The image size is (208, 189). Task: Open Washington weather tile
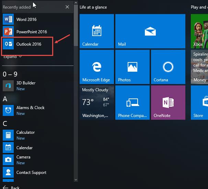click(x=97, y=103)
